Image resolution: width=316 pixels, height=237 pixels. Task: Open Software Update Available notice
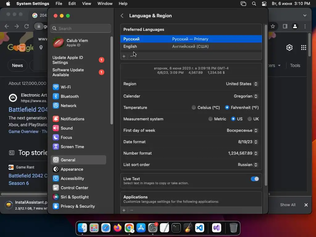[78, 72]
